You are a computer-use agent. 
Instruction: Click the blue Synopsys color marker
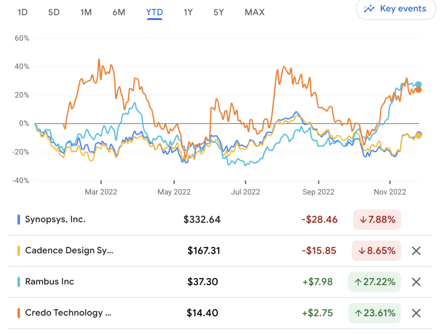pyautogui.click(x=18, y=220)
